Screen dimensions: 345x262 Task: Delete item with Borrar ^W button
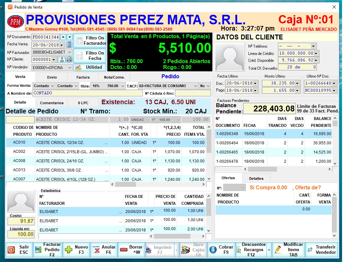tap(131, 250)
